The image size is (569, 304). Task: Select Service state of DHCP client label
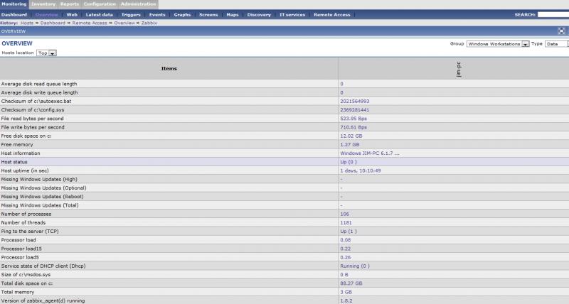[x=43, y=266]
